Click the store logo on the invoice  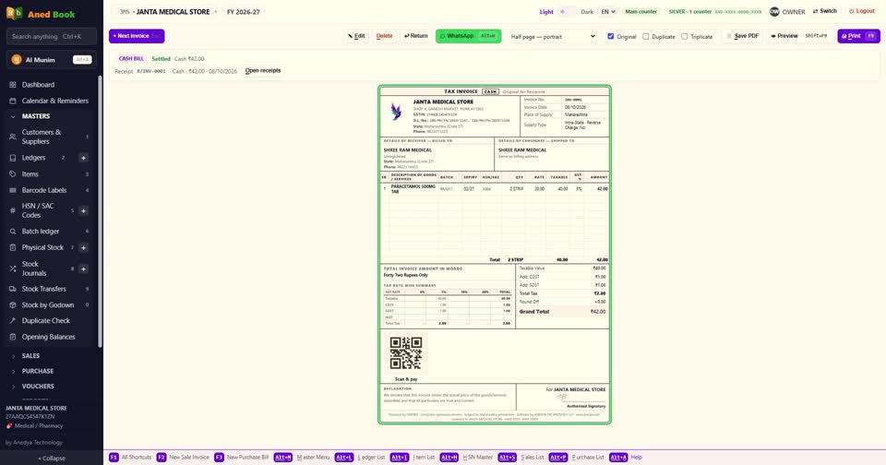tap(396, 112)
